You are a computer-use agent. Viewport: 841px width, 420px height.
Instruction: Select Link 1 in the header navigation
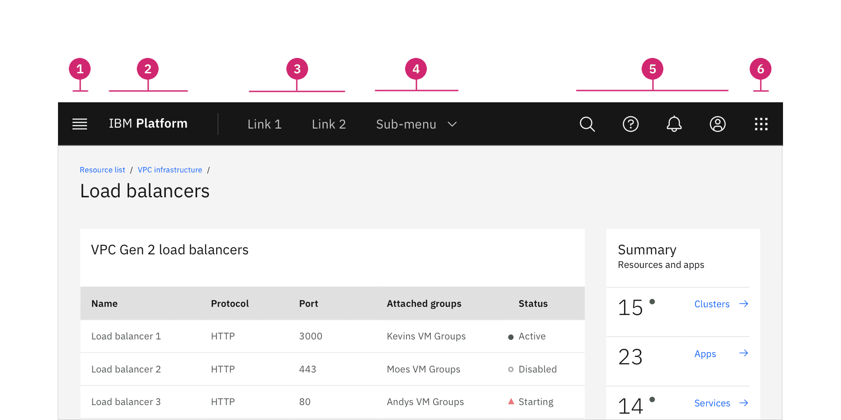[265, 124]
